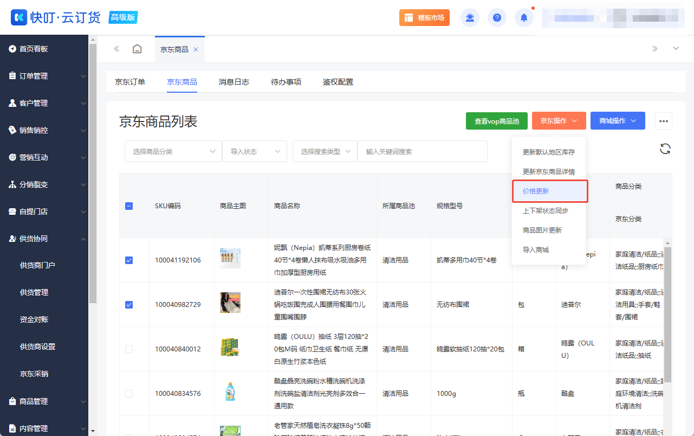Open the 选择搜索类型 dropdown

pos(325,151)
